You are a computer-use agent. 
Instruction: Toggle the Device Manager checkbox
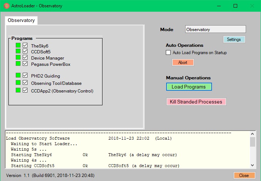click(25, 57)
